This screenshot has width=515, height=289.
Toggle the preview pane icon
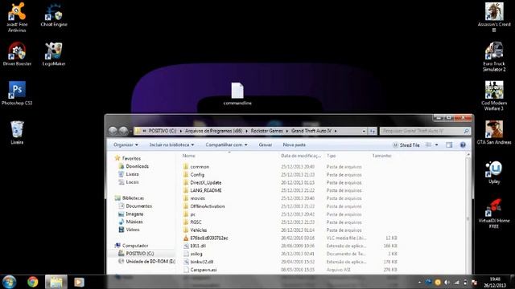pos(449,144)
